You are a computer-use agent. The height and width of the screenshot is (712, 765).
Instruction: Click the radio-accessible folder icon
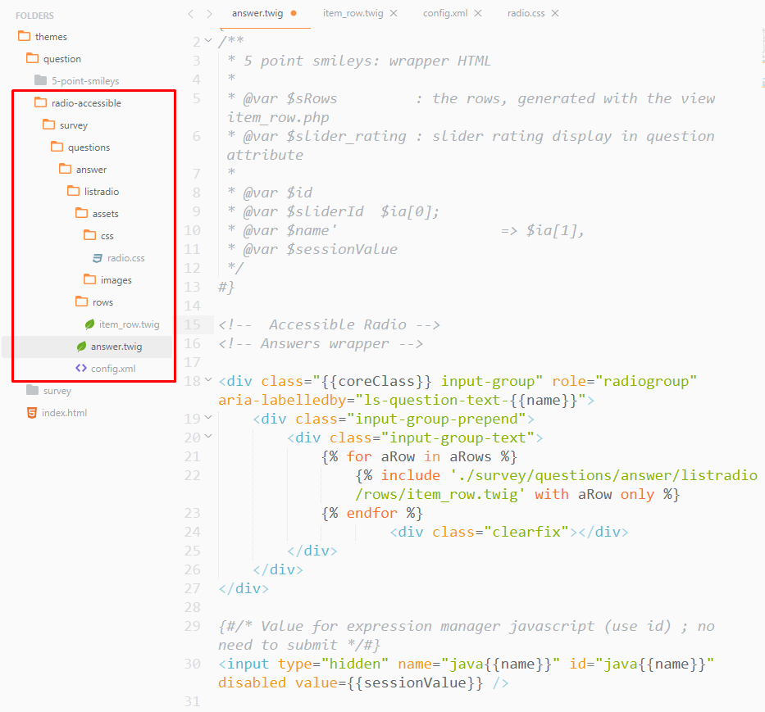(40, 102)
